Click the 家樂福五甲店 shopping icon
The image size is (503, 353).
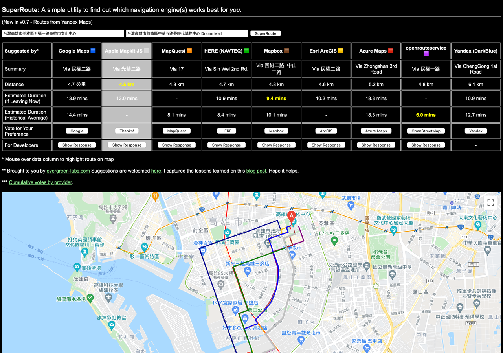[367, 348]
